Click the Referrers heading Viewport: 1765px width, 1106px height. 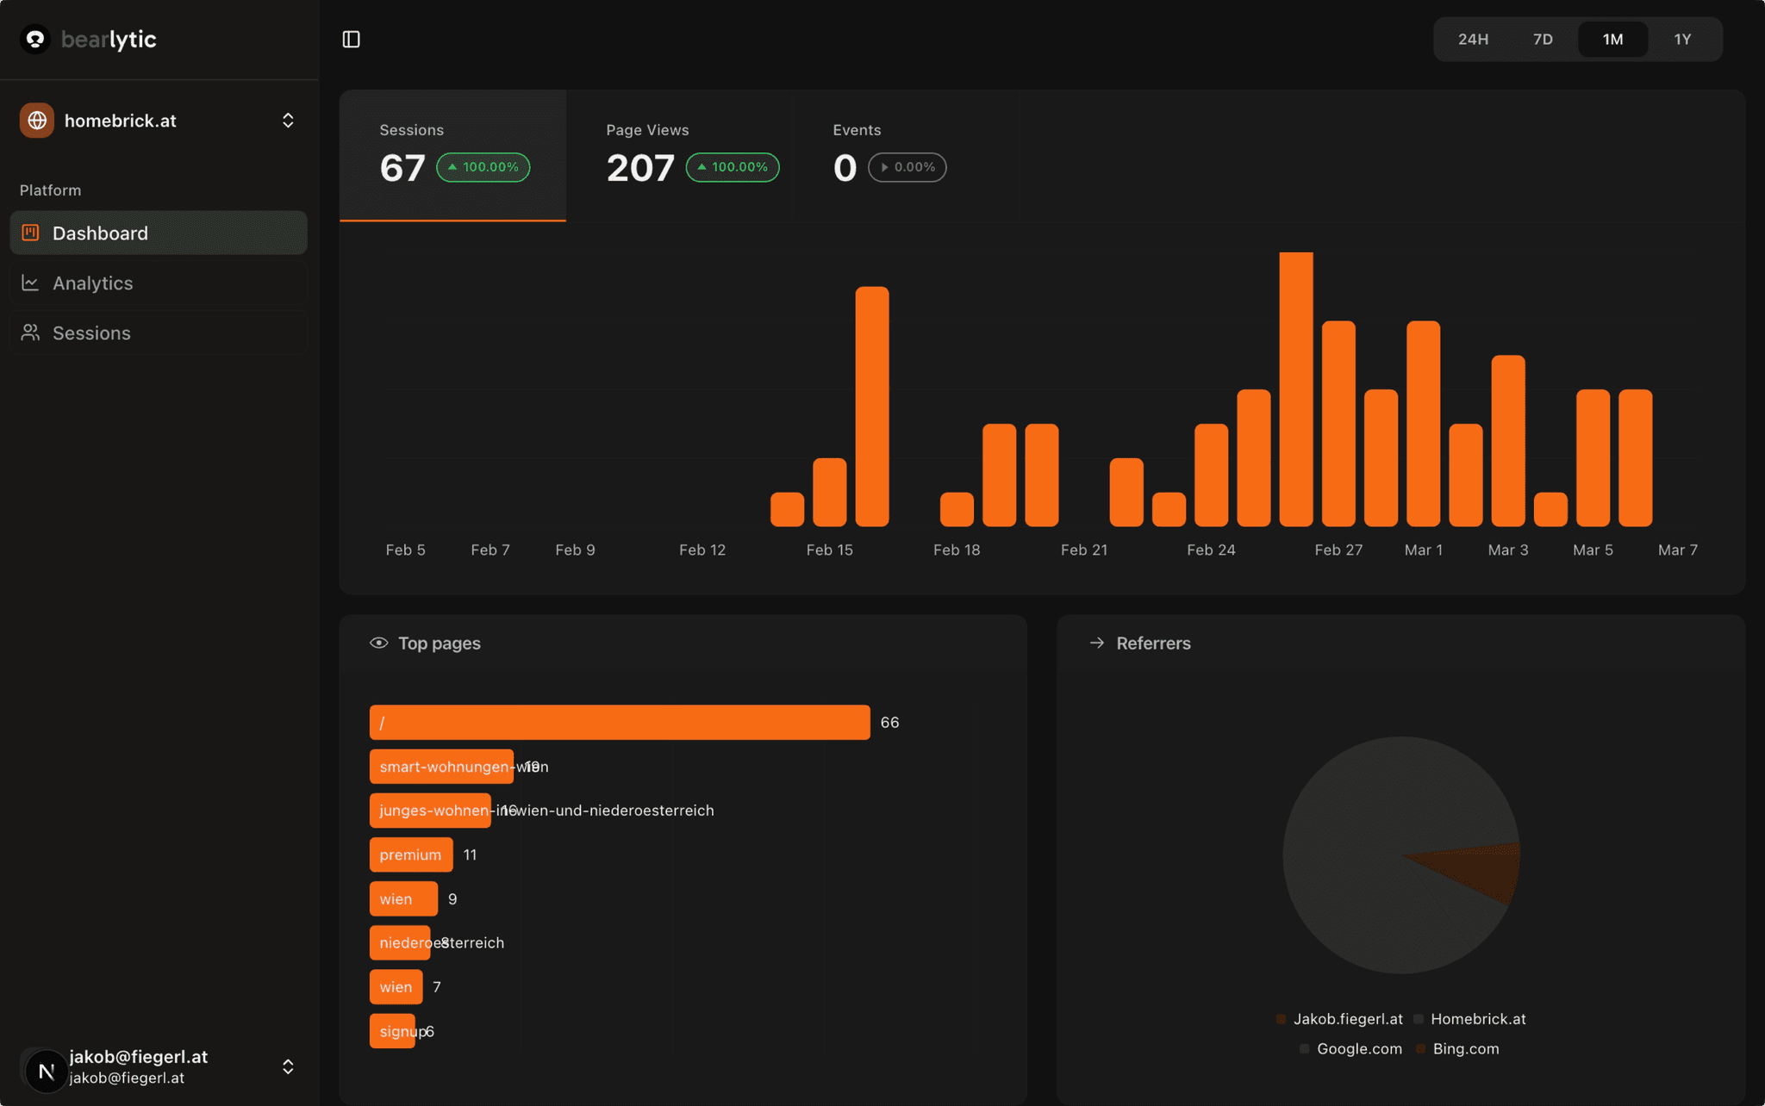coord(1153,643)
